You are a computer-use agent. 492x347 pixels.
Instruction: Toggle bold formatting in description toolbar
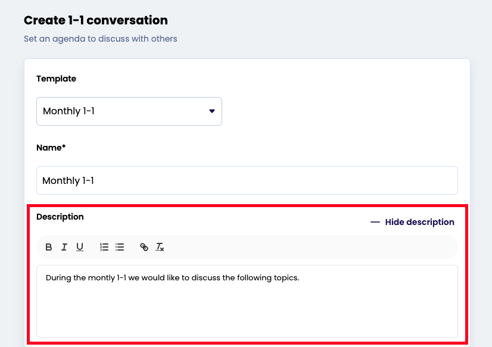click(x=49, y=247)
